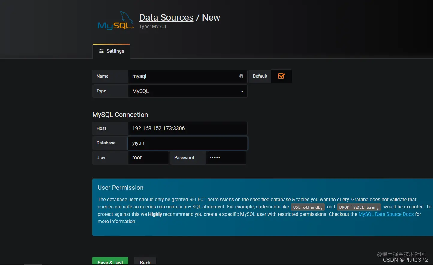Open the Settings tab
This screenshot has width=433, height=265.
click(x=111, y=51)
